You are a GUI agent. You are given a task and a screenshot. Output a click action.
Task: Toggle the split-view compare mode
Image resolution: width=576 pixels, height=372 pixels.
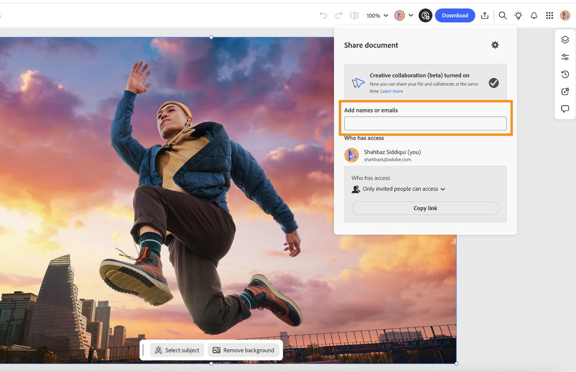(354, 15)
